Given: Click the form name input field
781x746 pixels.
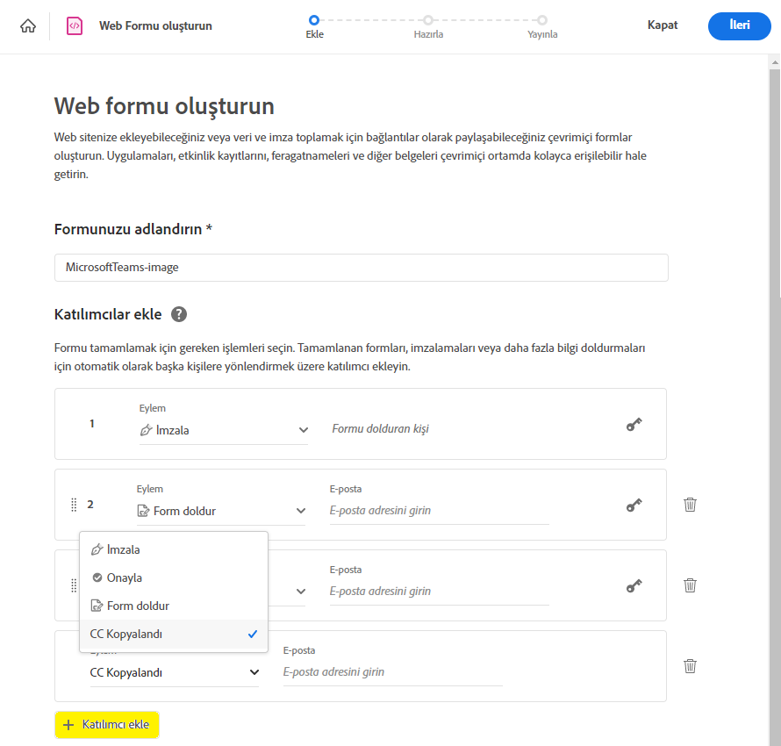Looking at the screenshot, I should pos(361,268).
